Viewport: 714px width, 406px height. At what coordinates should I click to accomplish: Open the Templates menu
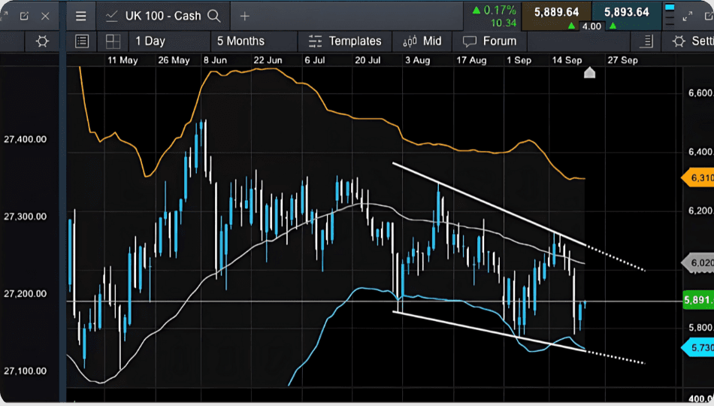pos(345,41)
